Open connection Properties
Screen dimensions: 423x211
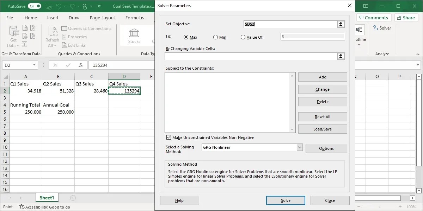[x=74, y=37]
